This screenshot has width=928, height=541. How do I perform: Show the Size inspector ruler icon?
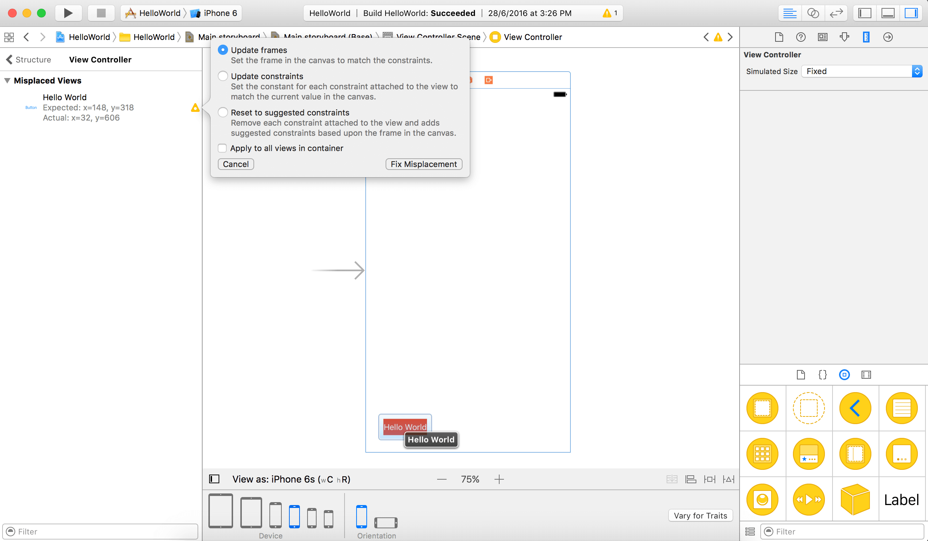click(866, 37)
